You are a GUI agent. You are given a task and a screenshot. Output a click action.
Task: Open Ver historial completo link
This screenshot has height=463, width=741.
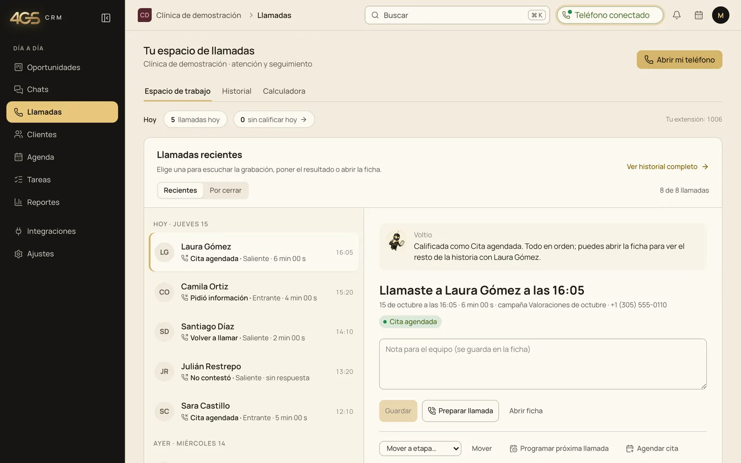[x=667, y=167]
